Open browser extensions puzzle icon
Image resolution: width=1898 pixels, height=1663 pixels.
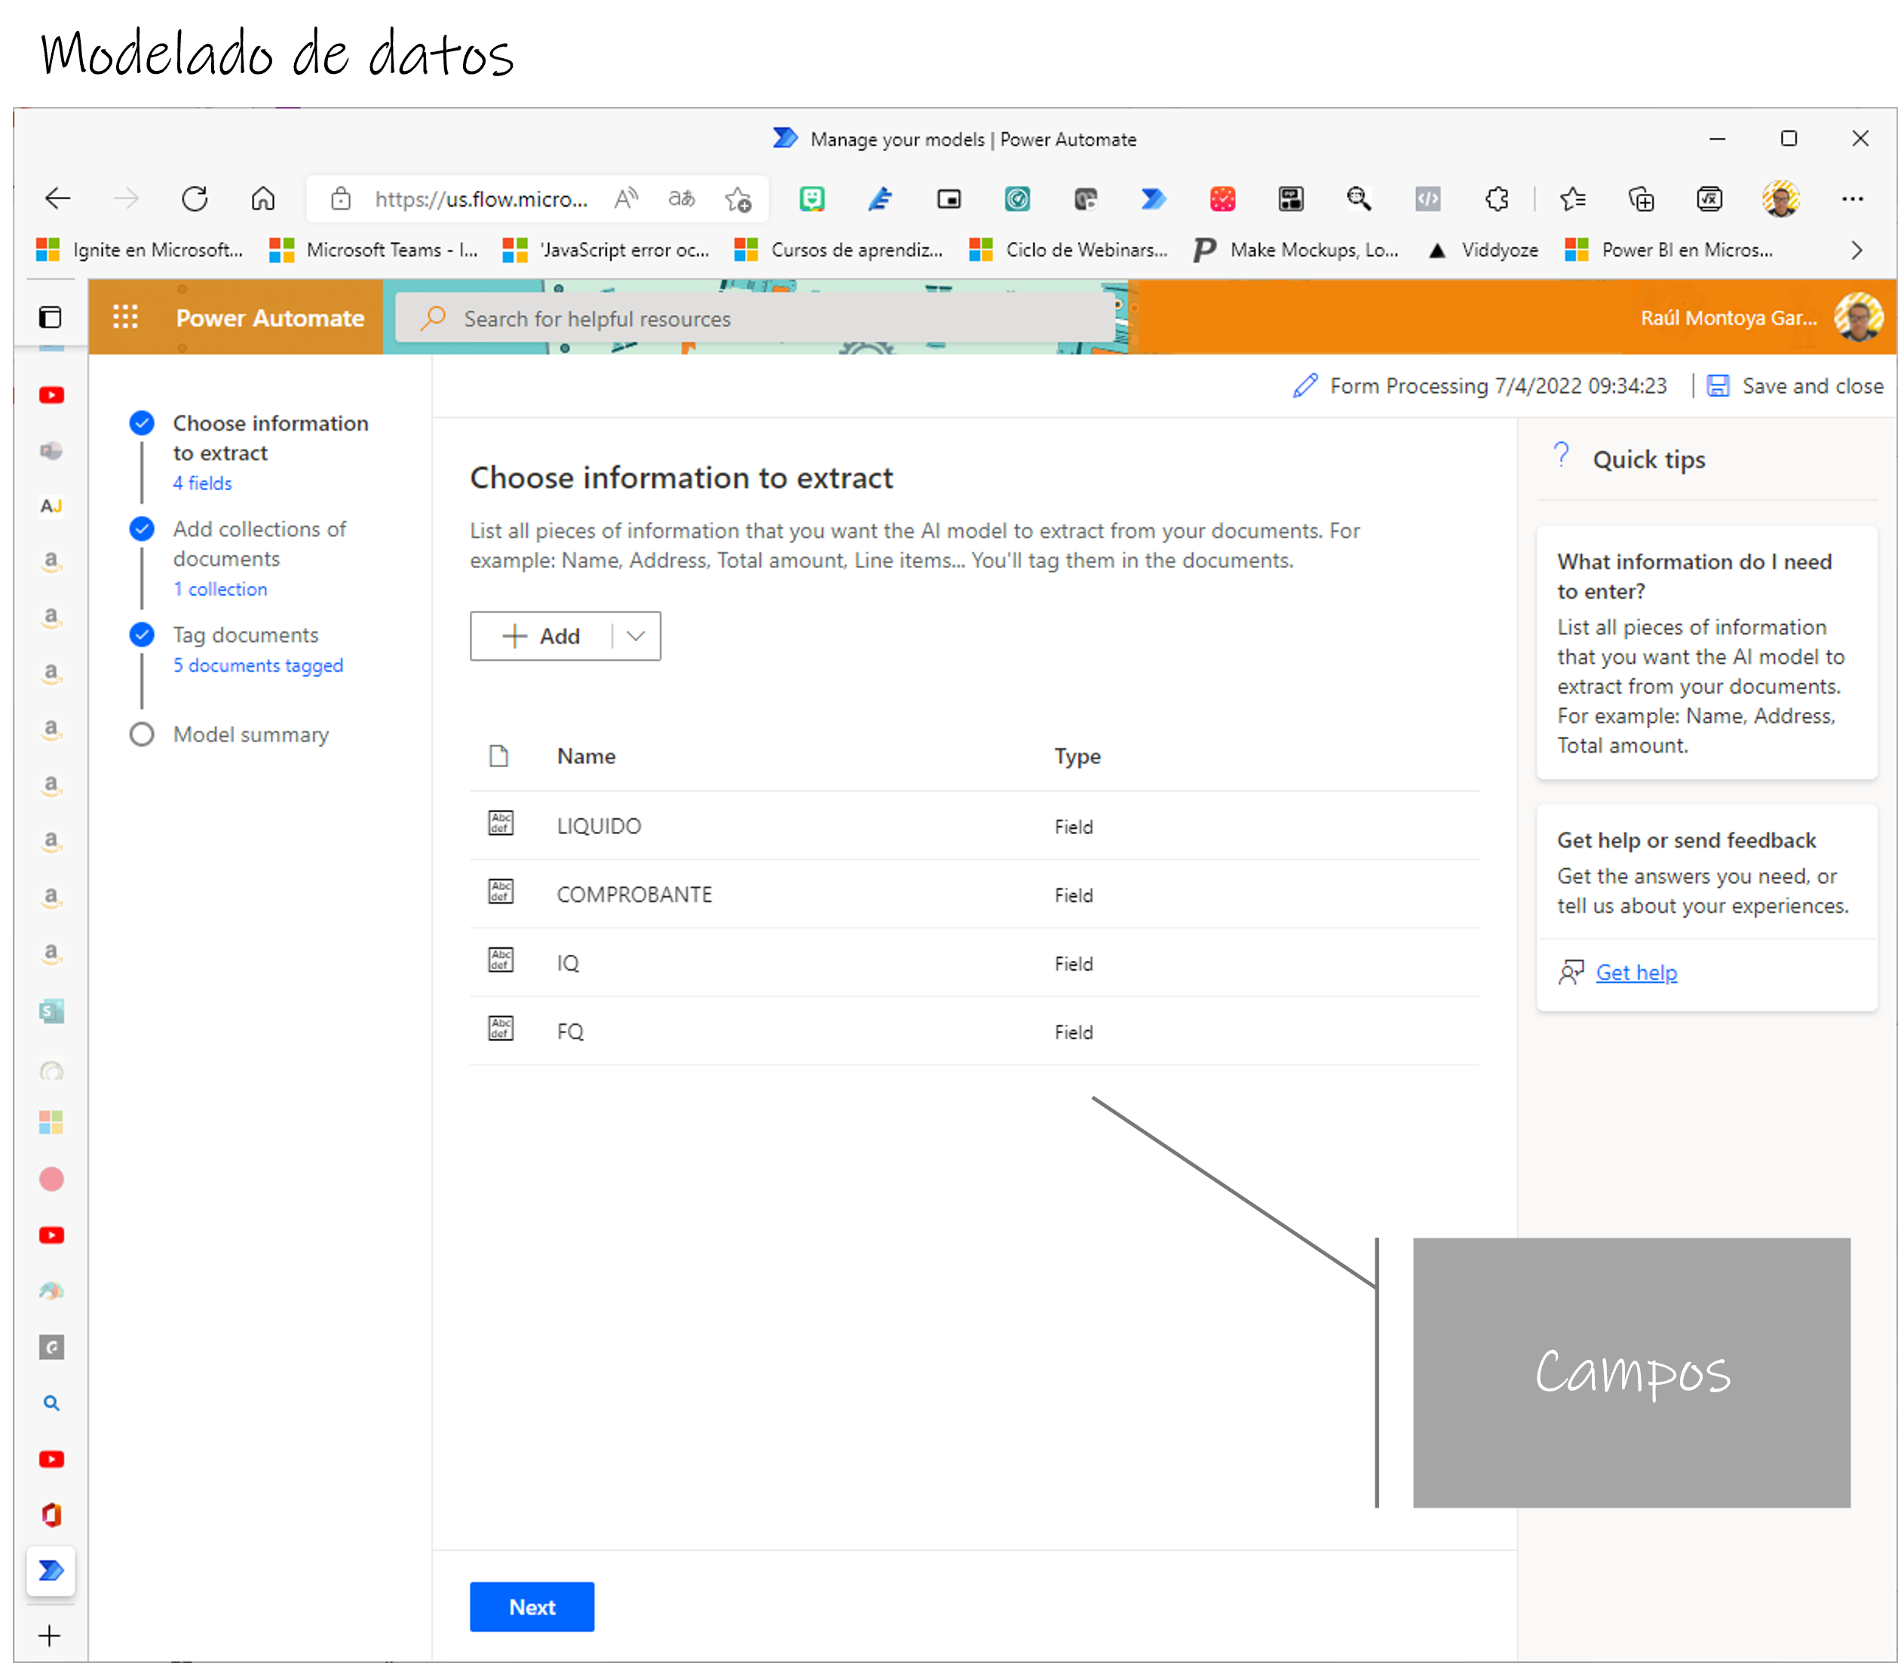[x=1496, y=198]
